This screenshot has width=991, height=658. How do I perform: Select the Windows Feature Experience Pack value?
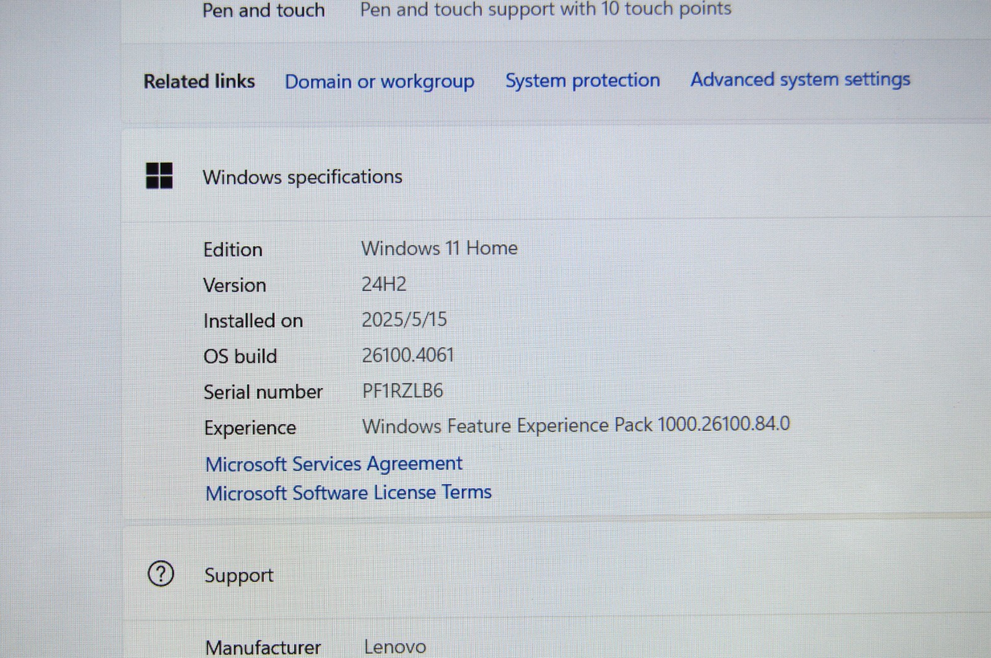(x=576, y=425)
